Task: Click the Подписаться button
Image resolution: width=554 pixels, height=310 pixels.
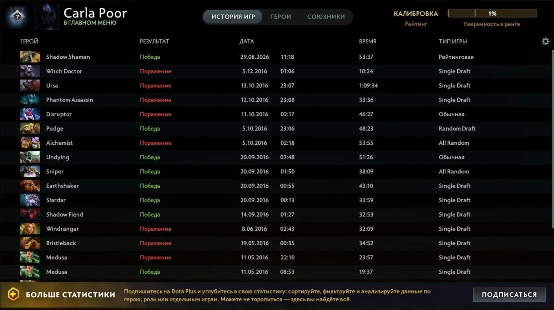Action: click(509, 294)
